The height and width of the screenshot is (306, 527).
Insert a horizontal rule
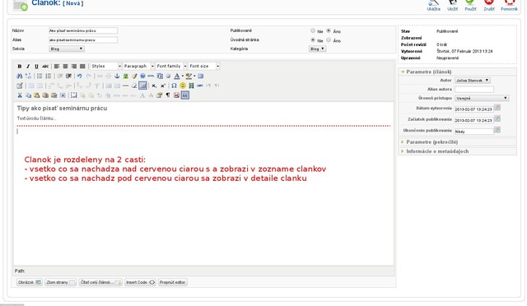(x=125, y=86)
